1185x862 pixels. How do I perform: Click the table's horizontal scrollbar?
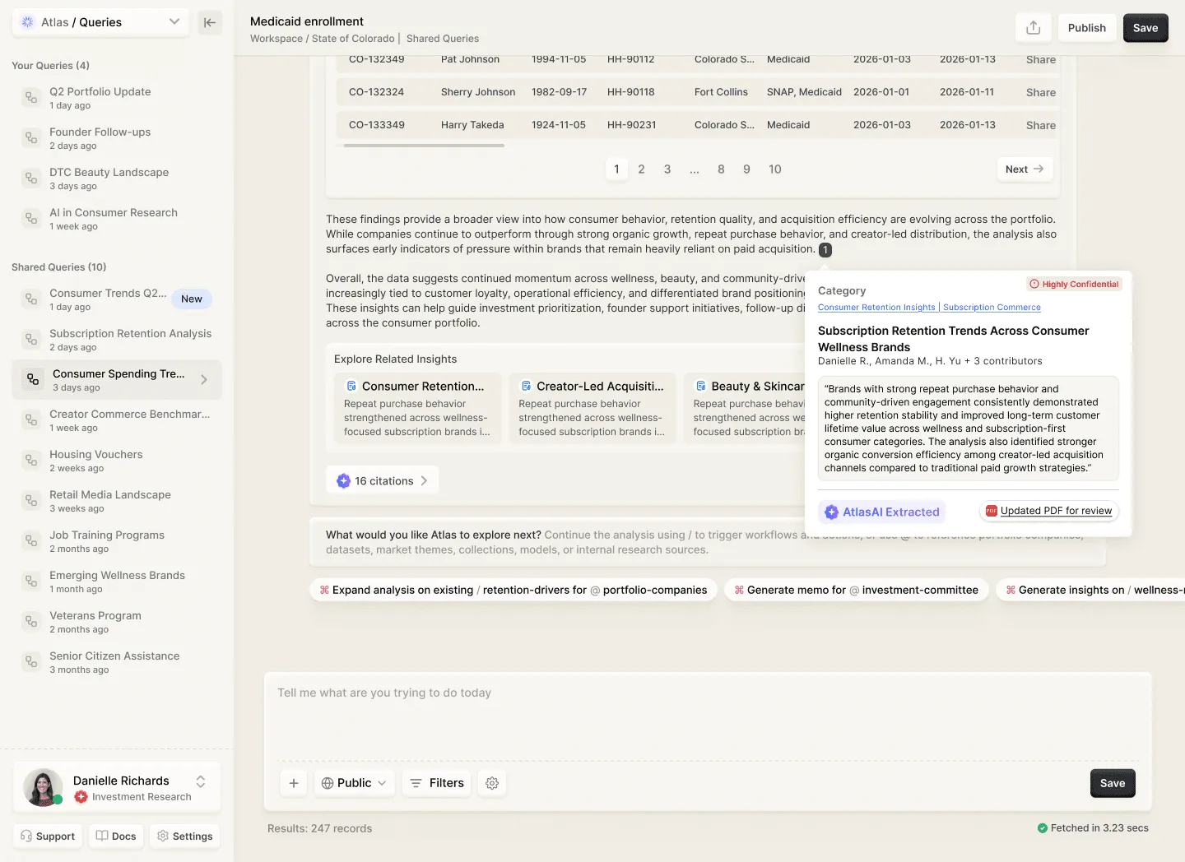[424, 146]
